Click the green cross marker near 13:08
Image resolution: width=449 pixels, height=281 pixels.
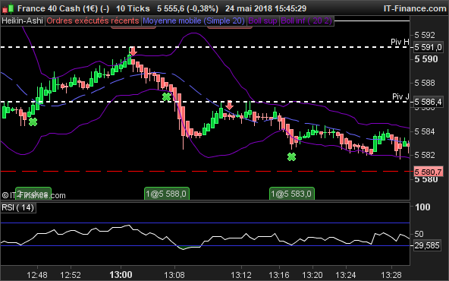tap(166, 97)
